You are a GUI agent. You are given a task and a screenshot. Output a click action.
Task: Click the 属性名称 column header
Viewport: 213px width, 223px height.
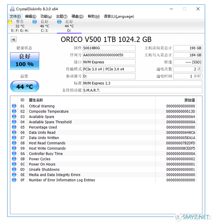(91, 100)
